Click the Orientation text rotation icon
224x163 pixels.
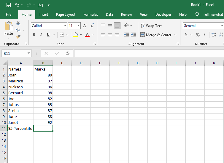126,25
